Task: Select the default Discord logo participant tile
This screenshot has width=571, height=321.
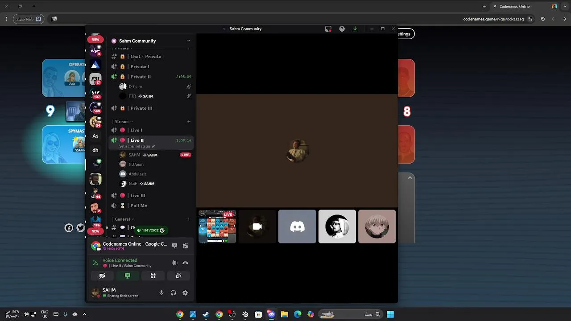Action: coord(297,226)
